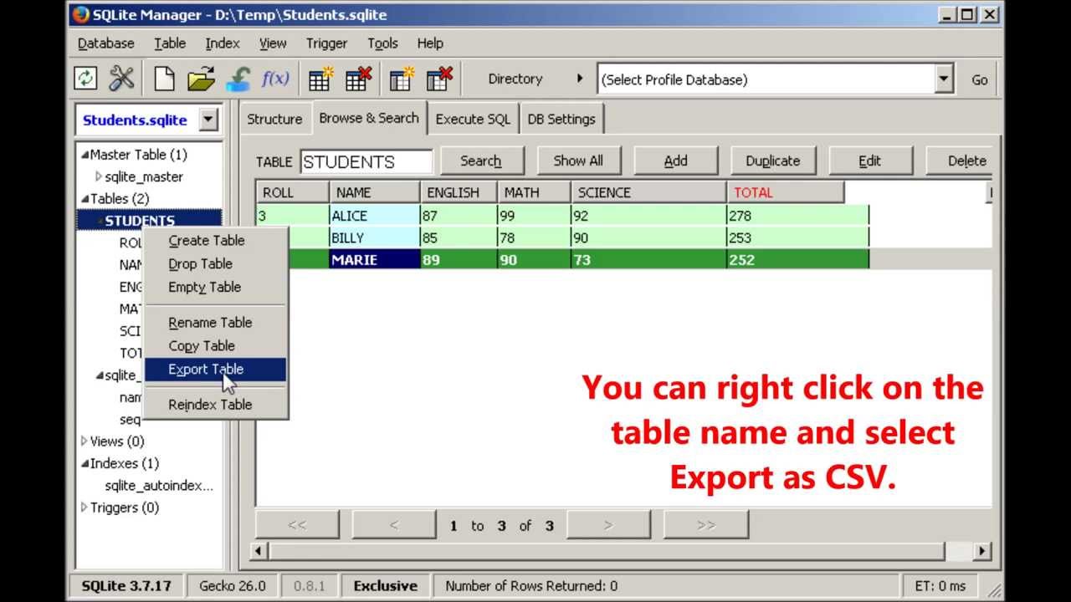Image resolution: width=1071 pixels, height=602 pixels.
Task: Click the Show All button
Action: [x=578, y=161]
